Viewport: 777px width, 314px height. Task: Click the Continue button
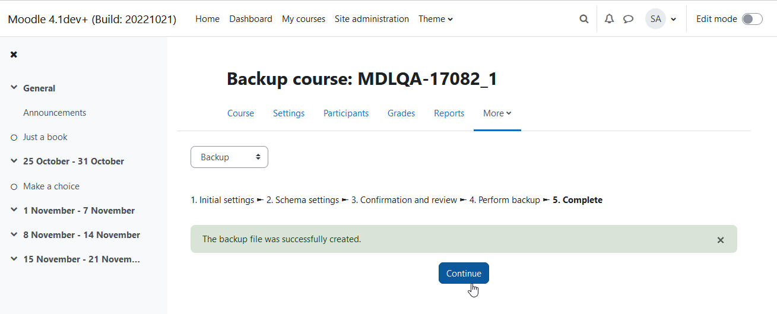[x=464, y=273]
